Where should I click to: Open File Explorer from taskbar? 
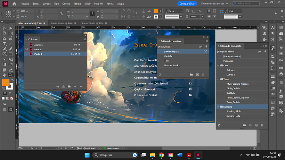click(x=152, y=155)
